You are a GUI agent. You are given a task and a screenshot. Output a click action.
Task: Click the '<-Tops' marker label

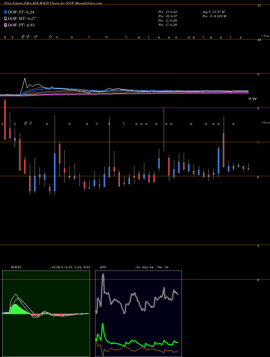(x=265, y=36)
